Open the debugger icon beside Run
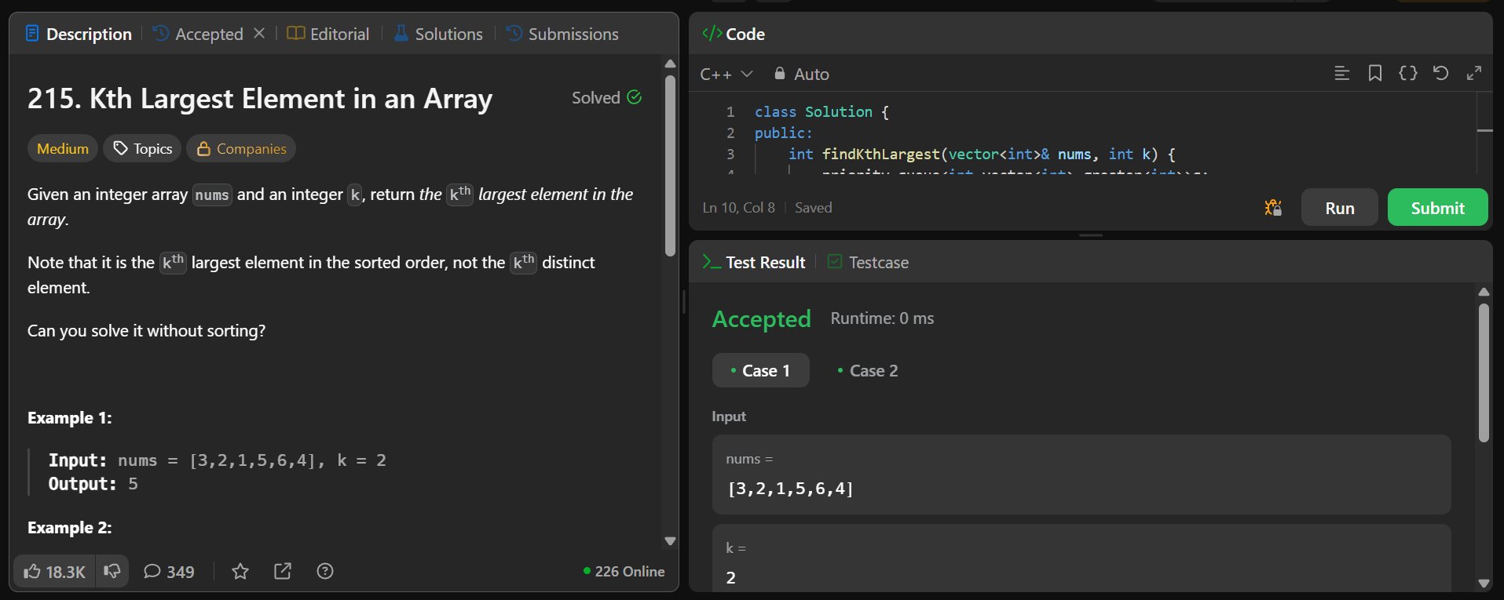The height and width of the screenshot is (600, 1504). 1273,208
